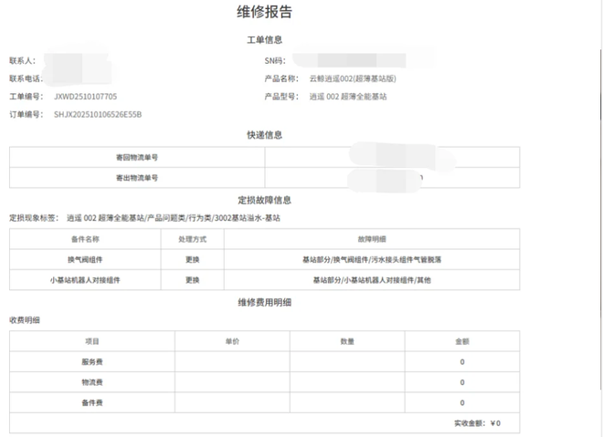Click product name 云鲸逍遥002(超薄基站版)
This screenshot has height=437, width=603.
[352, 78]
